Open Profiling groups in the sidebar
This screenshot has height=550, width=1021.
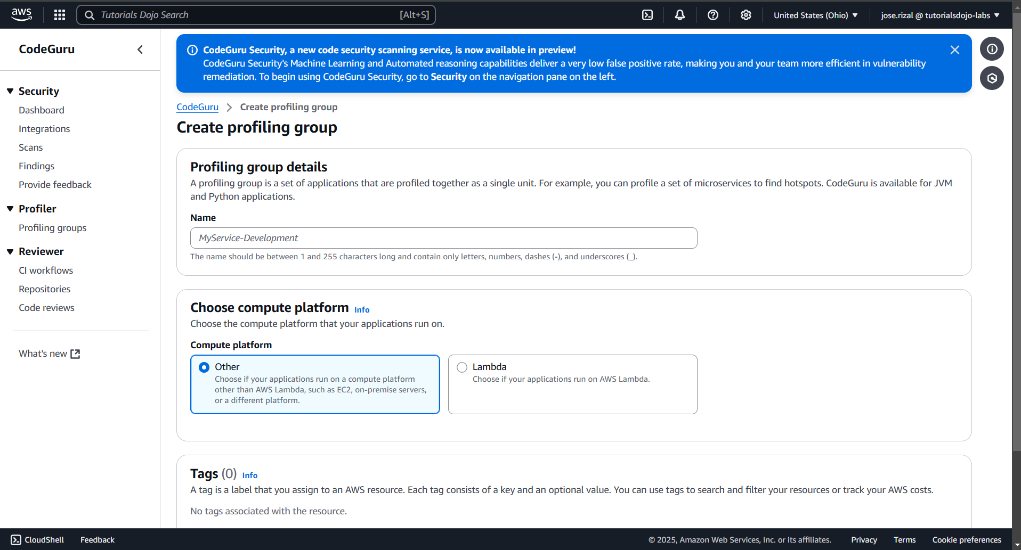click(53, 228)
